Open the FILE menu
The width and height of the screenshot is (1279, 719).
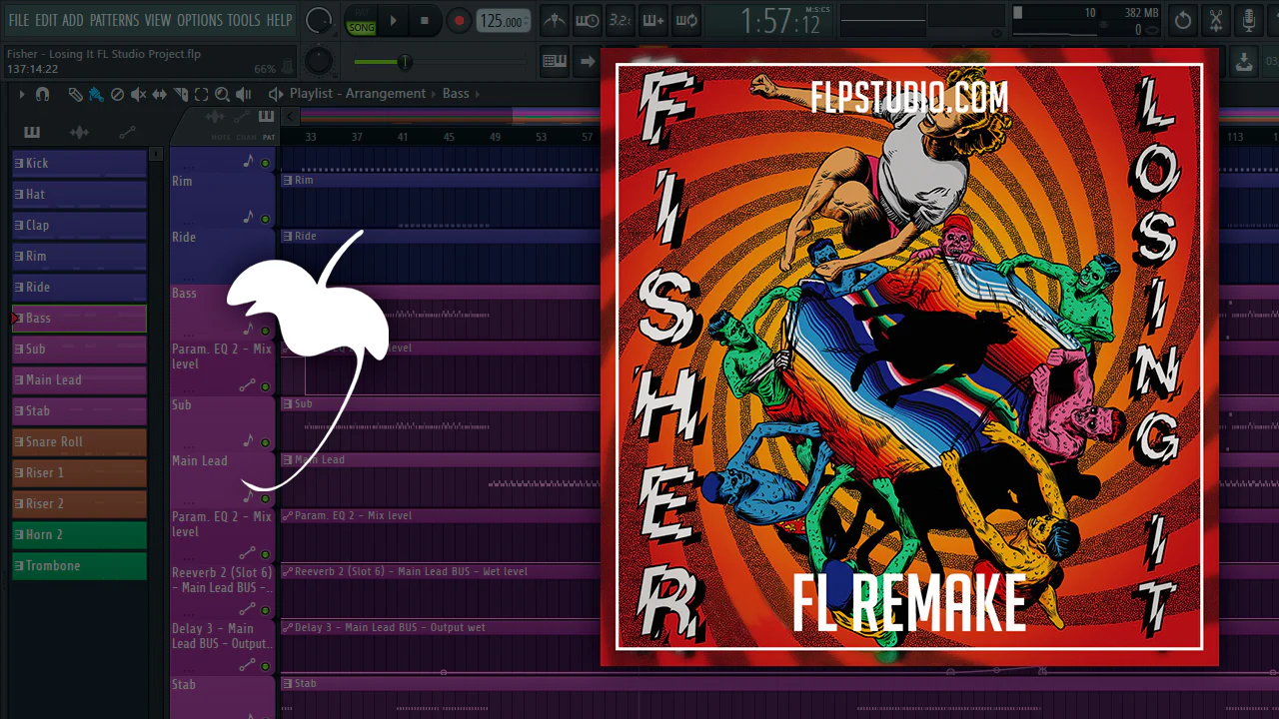point(19,20)
